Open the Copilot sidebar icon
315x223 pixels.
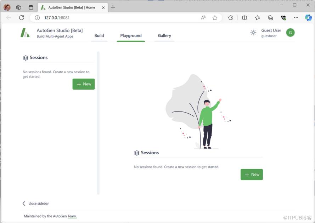pos(308,18)
